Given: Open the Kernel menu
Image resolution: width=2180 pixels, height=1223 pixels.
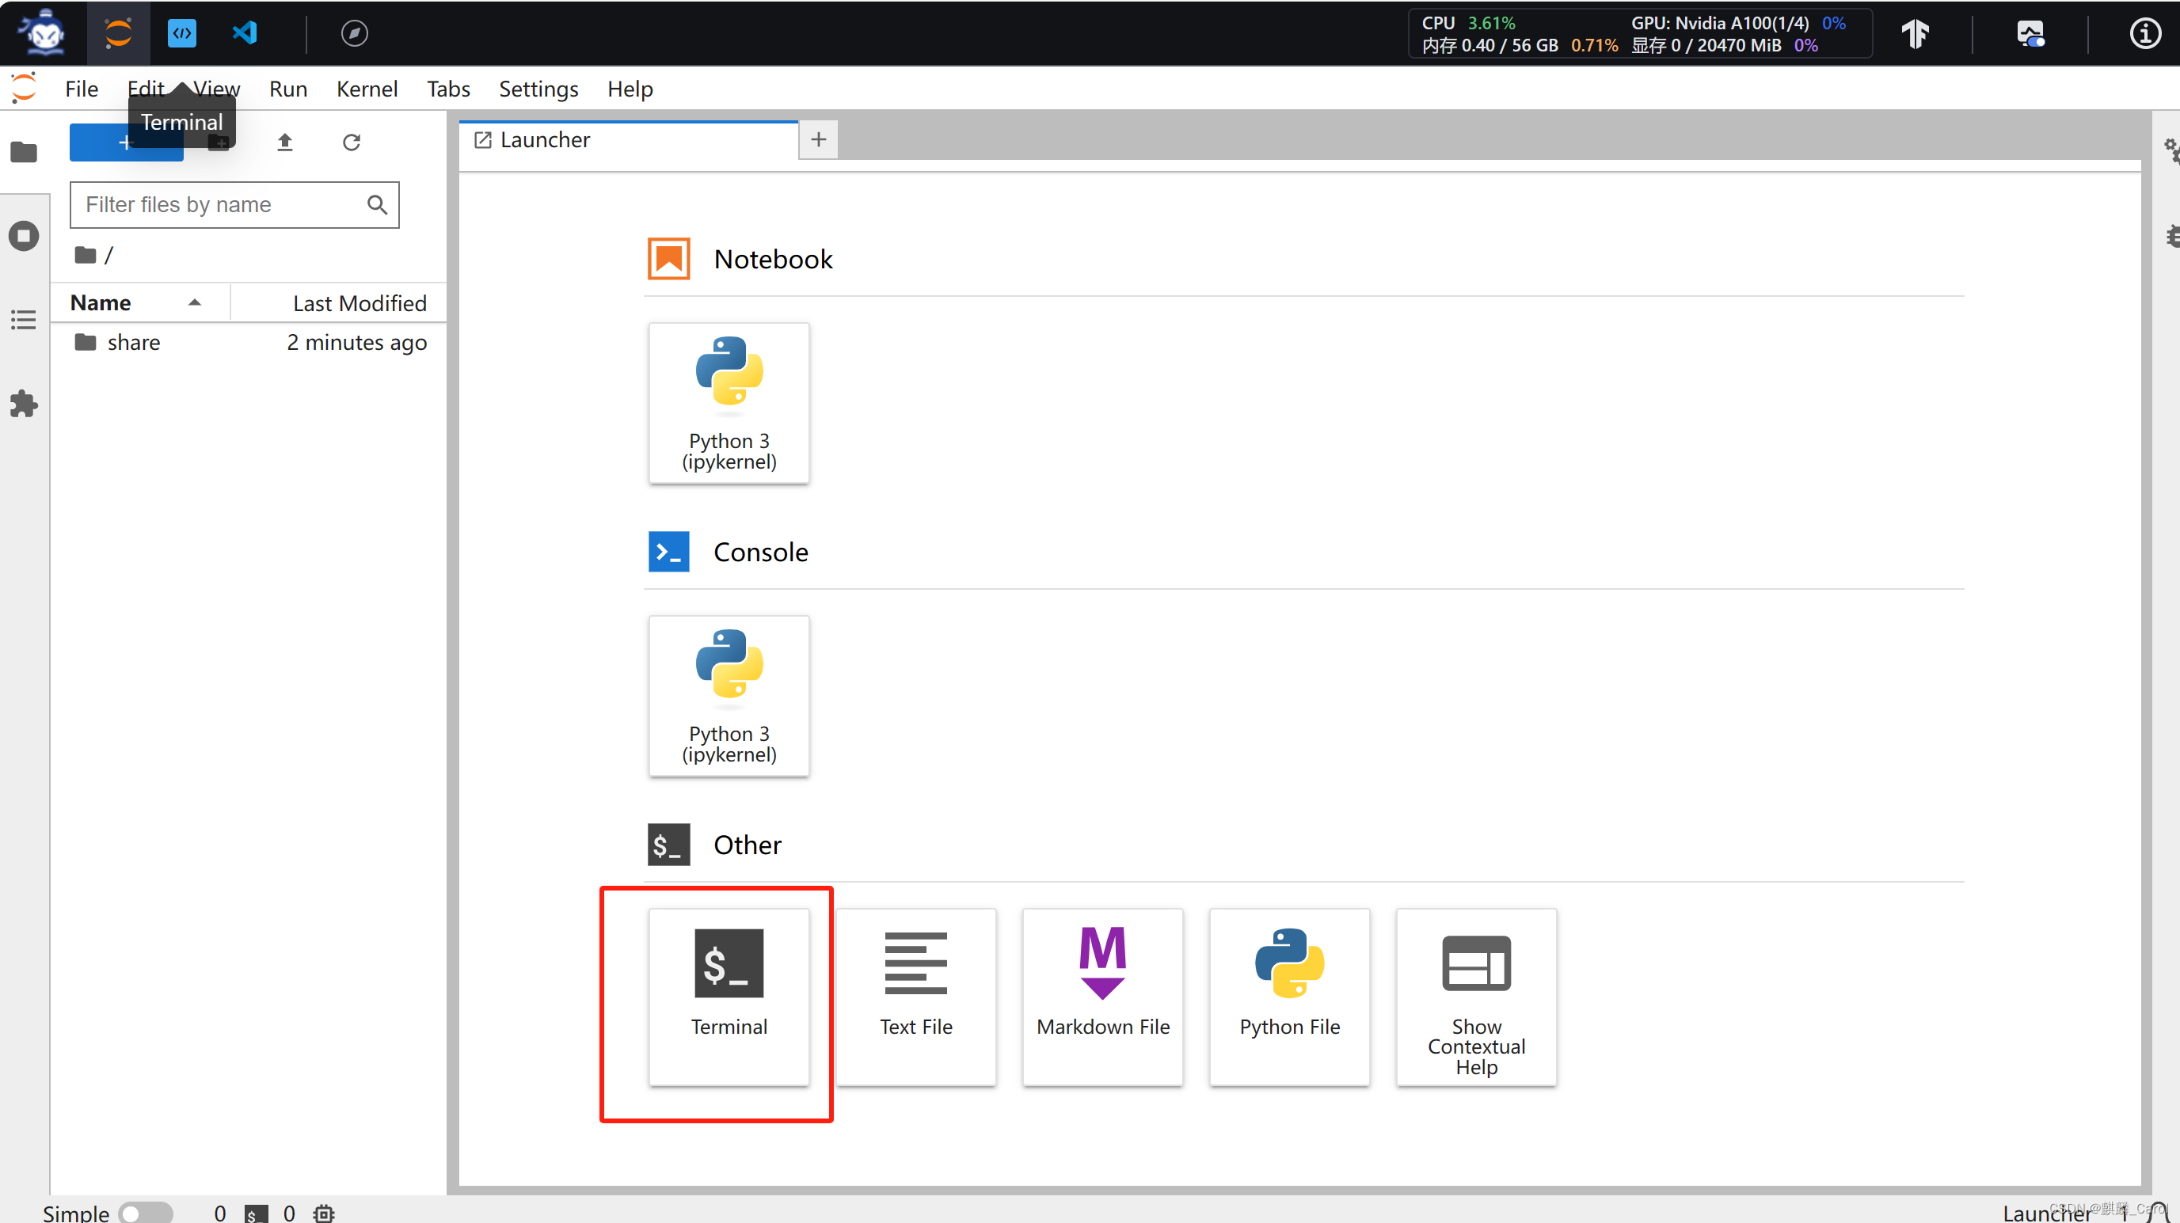Looking at the screenshot, I should [367, 89].
